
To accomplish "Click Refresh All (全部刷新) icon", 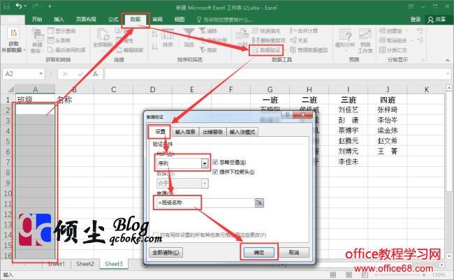I will [103, 35].
